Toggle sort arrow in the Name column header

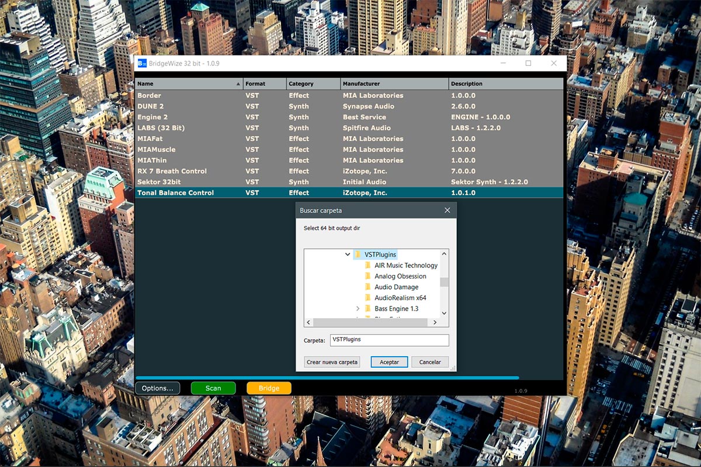click(x=238, y=84)
